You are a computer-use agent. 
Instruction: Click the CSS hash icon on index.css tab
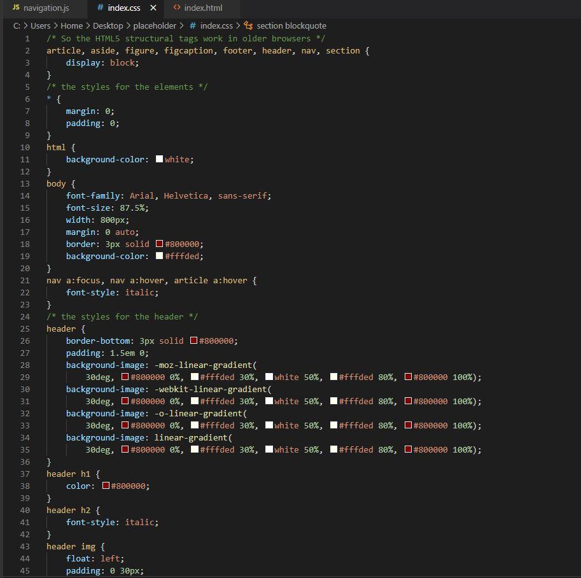(x=100, y=8)
